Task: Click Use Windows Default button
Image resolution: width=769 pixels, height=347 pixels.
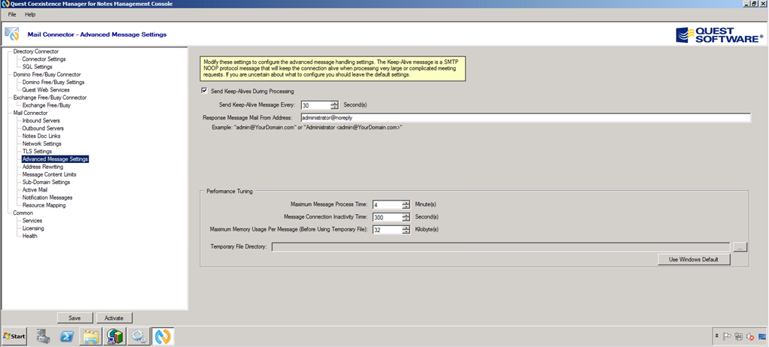Action: coord(693,260)
